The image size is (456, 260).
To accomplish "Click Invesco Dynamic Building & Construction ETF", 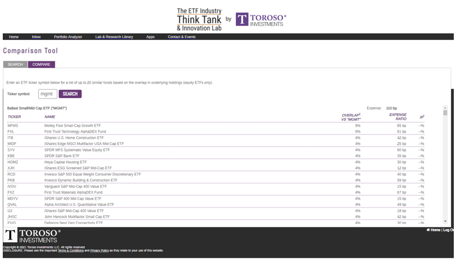I will coord(81,180).
